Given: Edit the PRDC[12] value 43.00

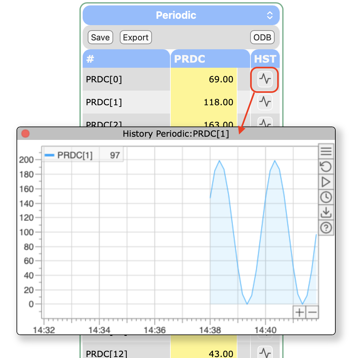Looking at the screenshot, I should coord(204,353).
